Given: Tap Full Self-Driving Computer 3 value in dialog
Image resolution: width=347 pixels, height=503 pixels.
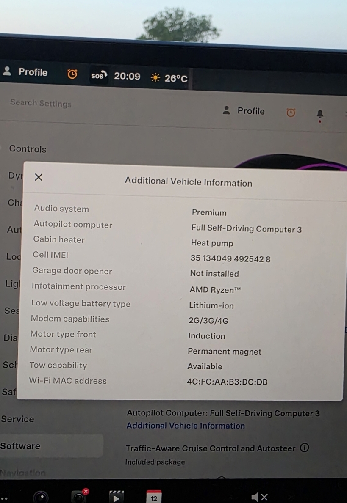Looking at the screenshot, I should 247,229.
